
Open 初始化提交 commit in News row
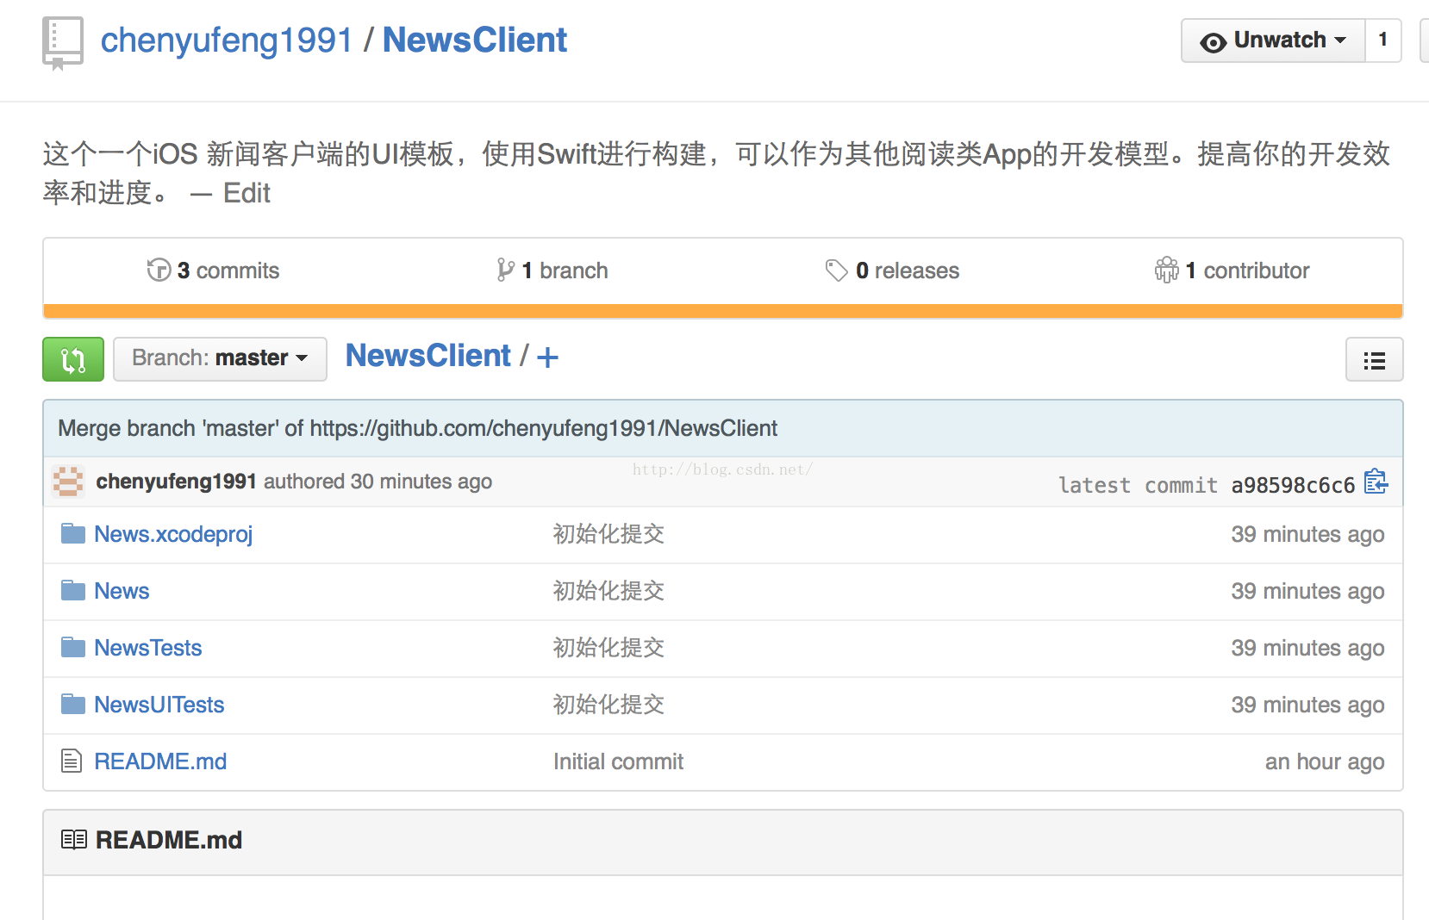(x=608, y=591)
